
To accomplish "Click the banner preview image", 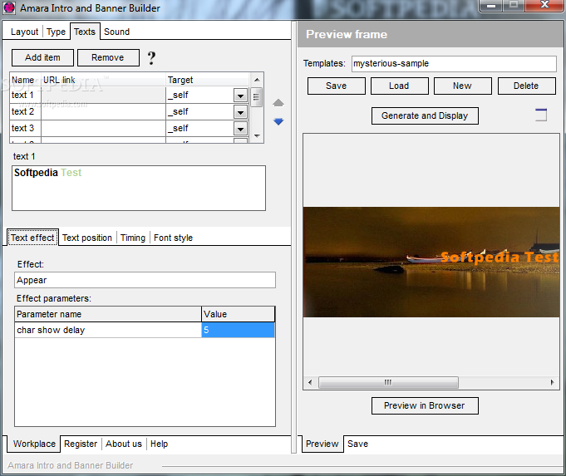I will click(431, 262).
